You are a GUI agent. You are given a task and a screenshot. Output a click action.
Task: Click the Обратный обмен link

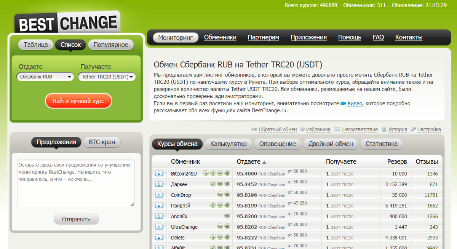[278, 129]
